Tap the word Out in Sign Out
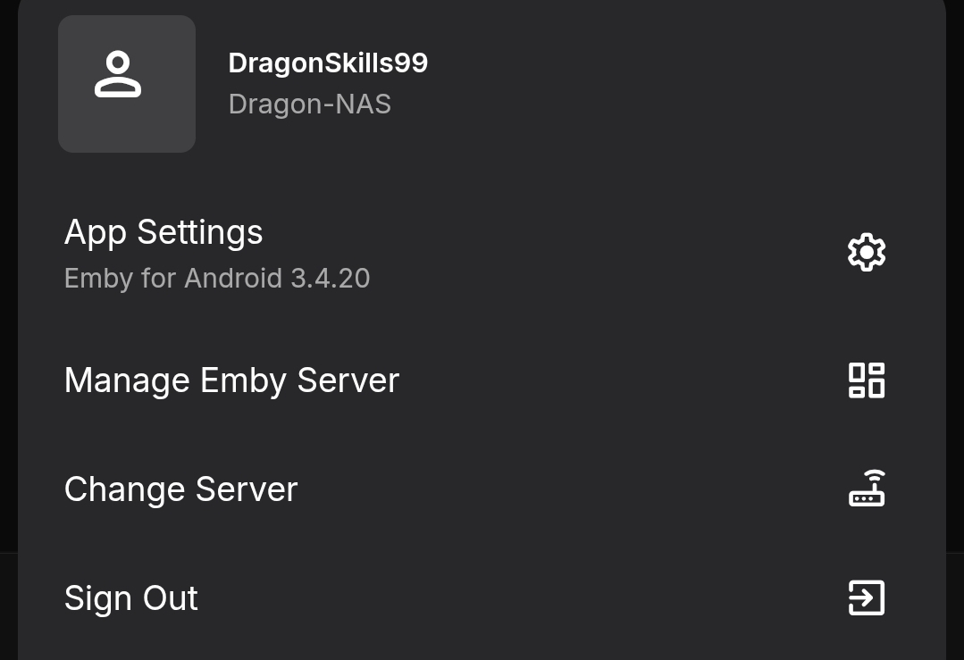The image size is (964, 660). [x=169, y=598]
